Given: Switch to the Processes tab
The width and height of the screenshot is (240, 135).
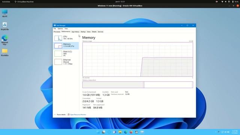Looking at the screenshot, I should [57, 31].
